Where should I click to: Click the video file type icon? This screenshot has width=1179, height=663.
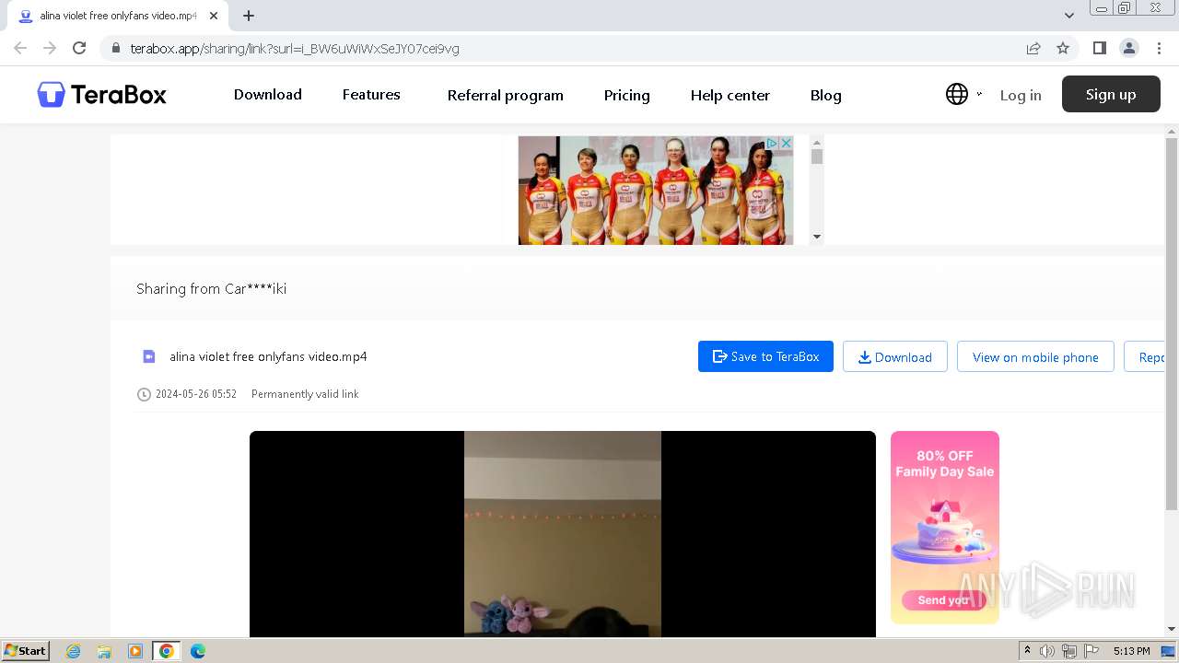(148, 356)
